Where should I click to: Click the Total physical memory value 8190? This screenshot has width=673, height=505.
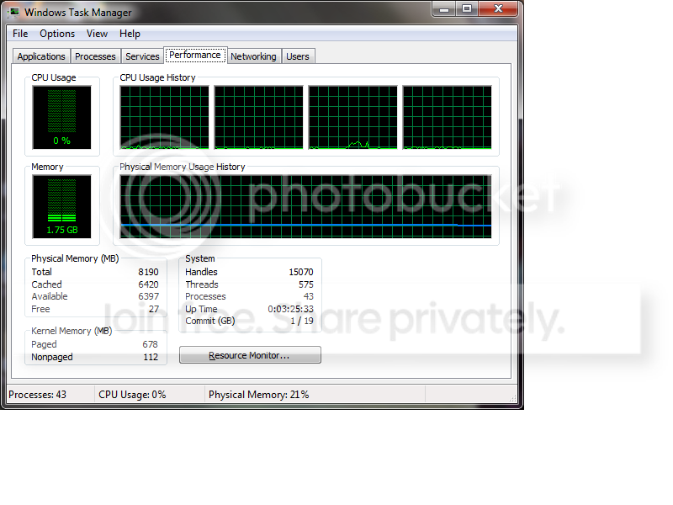tap(149, 272)
